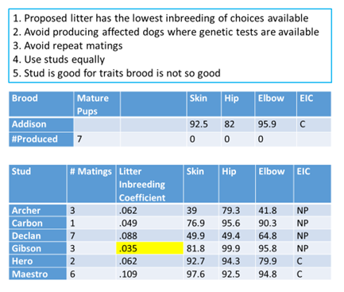Select rule text 'Use studs equally'
344x292 pixels.
pos(64,60)
